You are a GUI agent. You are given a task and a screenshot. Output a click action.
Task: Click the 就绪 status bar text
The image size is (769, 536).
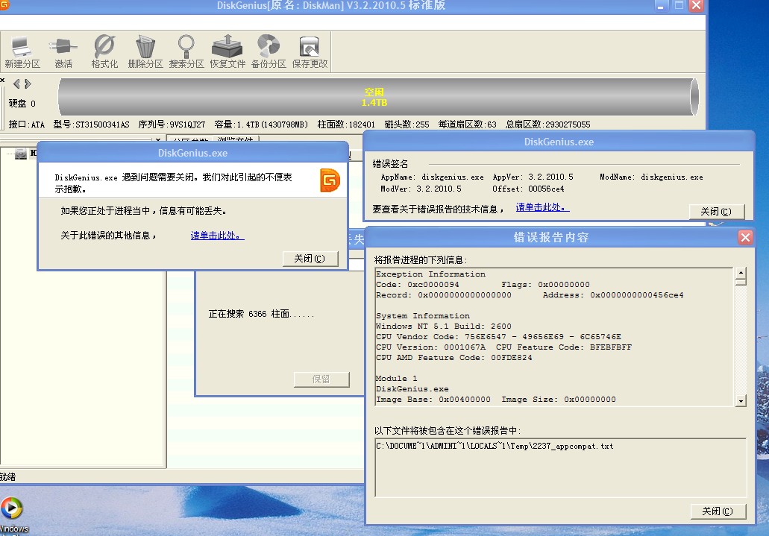8,476
